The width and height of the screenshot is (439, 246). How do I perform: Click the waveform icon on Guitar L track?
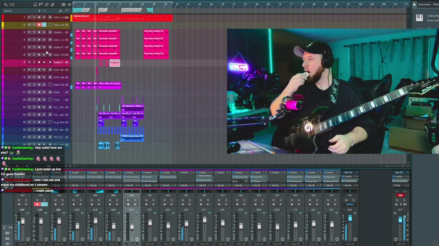pyautogui.click(x=67, y=32)
